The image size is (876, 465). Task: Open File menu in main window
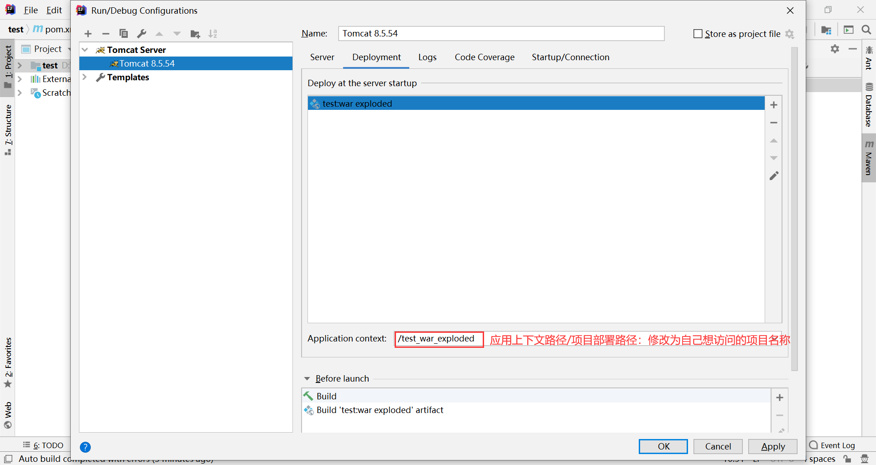tap(31, 10)
